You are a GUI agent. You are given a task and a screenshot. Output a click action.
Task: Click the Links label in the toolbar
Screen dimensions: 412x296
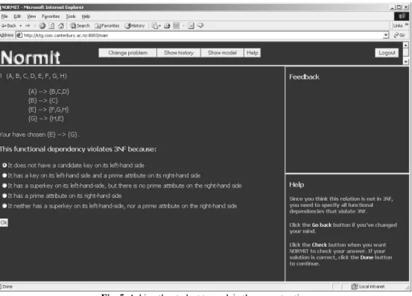pos(398,26)
